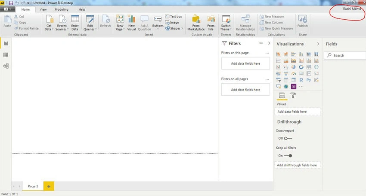Image resolution: width=366 pixels, height=196 pixels.
Task: Select the Stacked bar chart visual
Action: (x=278, y=54)
